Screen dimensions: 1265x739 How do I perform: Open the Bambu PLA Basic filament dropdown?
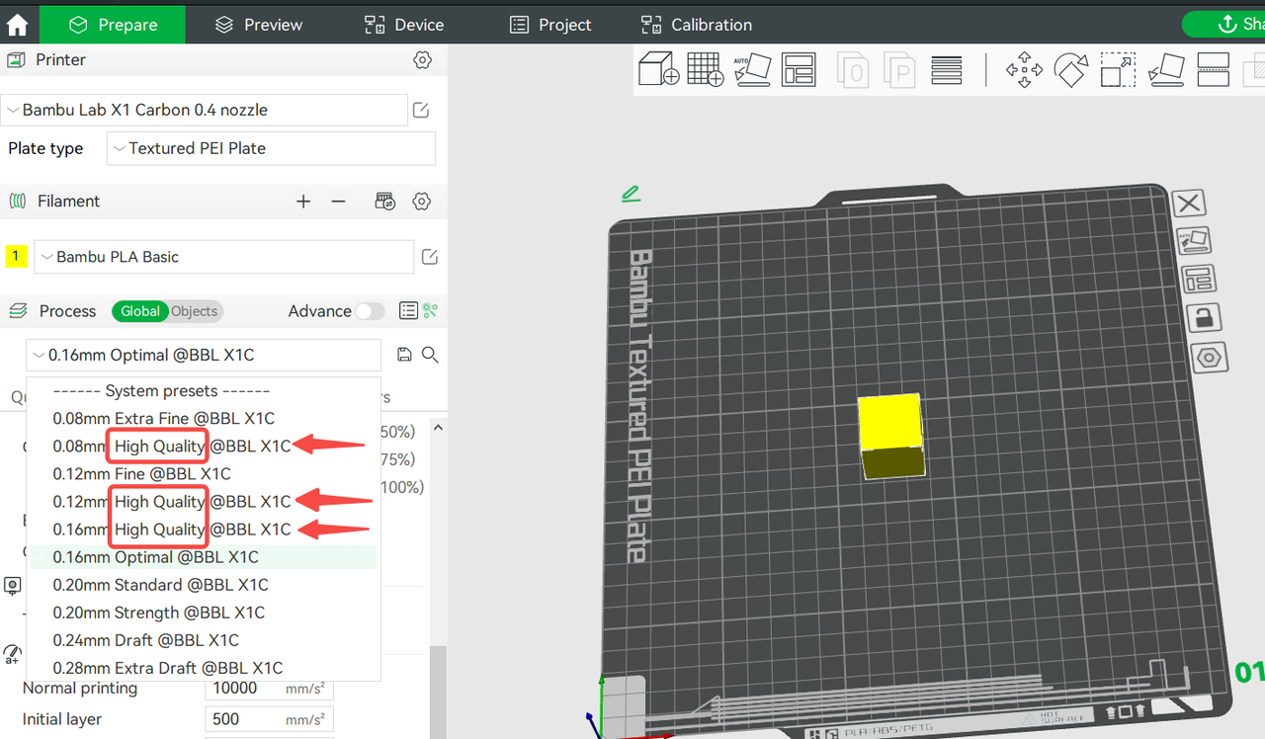point(224,257)
